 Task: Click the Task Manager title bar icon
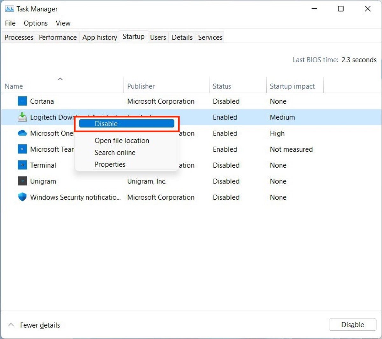9,9
